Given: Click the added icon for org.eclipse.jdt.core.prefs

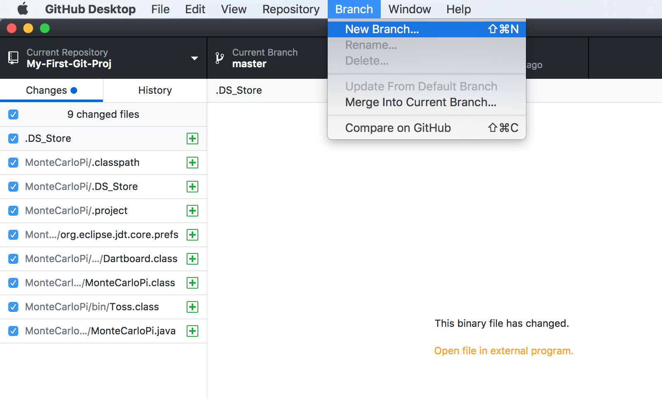Looking at the screenshot, I should click(192, 235).
